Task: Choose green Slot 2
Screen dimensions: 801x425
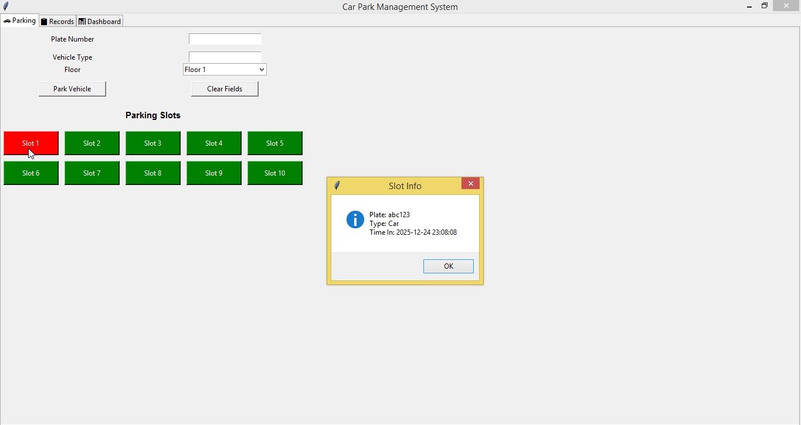Action: click(x=92, y=143)
